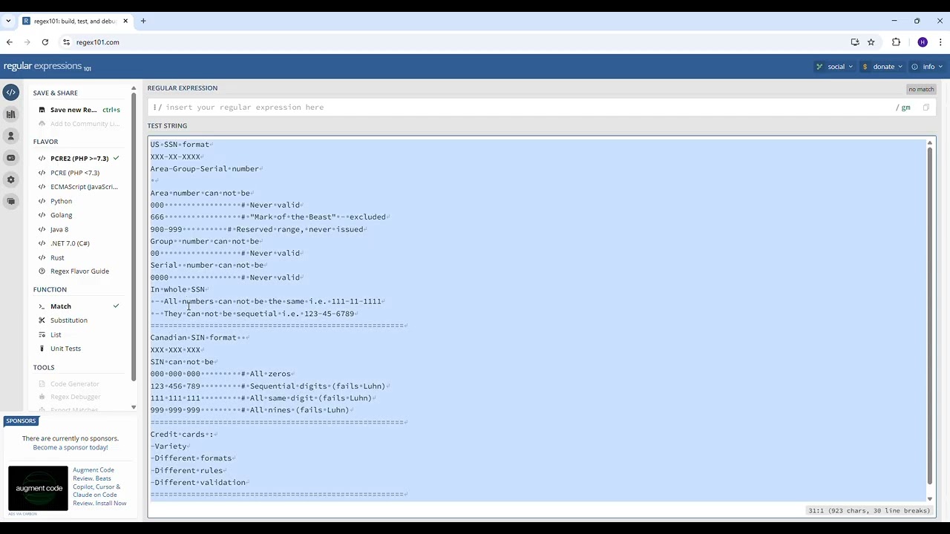Open the Chrome profile avatar

coord(923,42)
